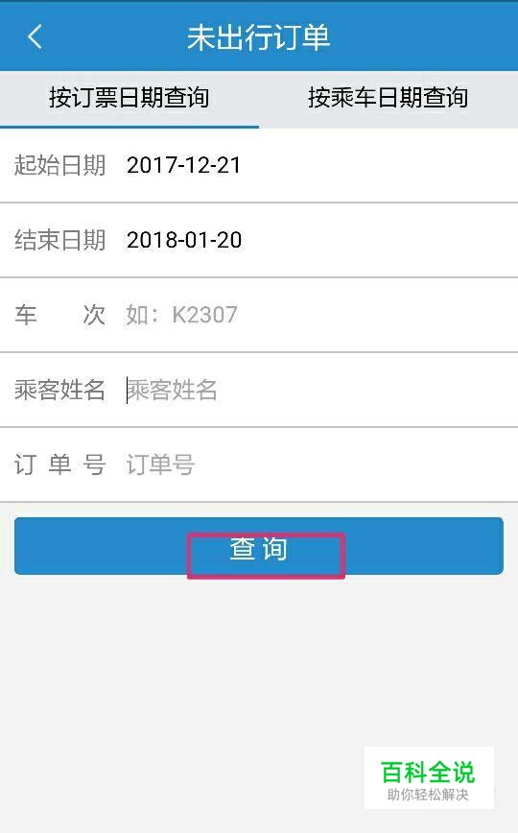Tap the back arrow icon
This screenshot has height=833, width=518.
35,37
